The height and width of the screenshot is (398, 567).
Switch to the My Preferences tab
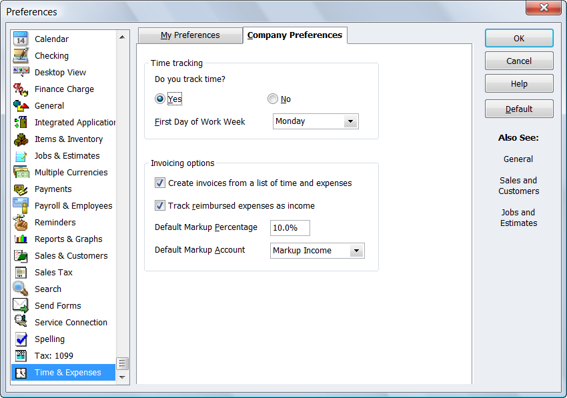[x=190, y=35]
